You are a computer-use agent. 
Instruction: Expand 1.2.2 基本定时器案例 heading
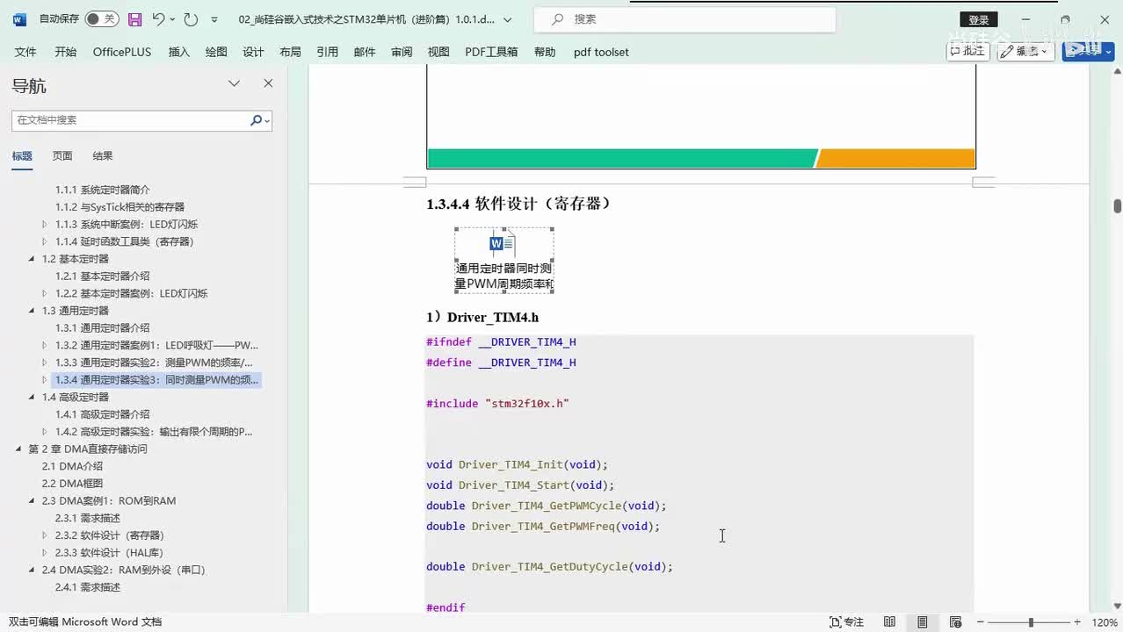(x=45, y=293)
